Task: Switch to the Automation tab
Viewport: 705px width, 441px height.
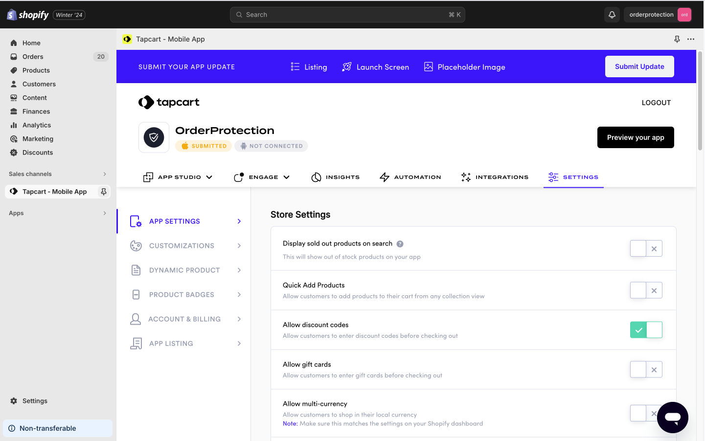Action: [410, 177]
